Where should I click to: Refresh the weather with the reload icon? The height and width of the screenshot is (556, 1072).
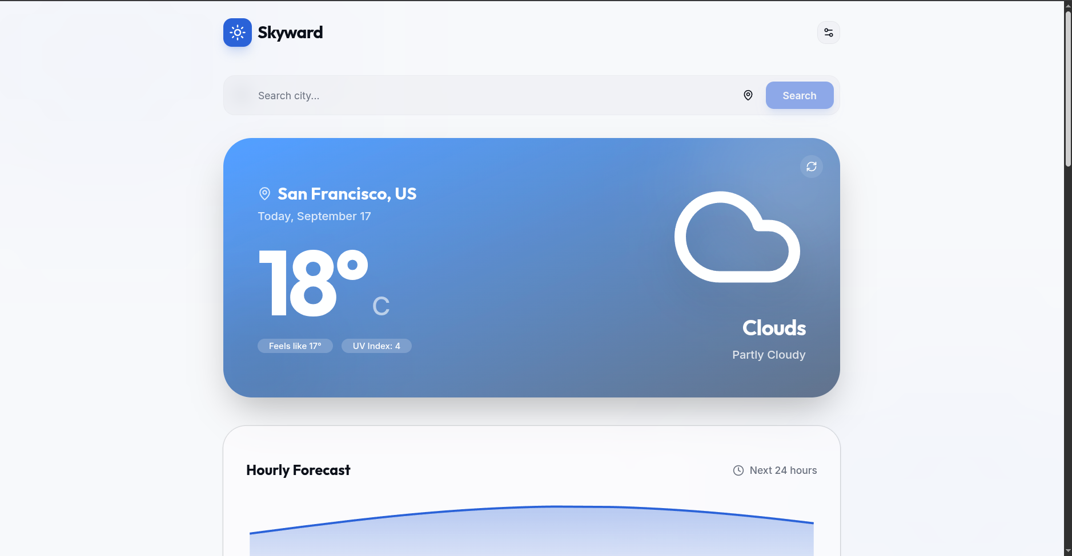point(811,167)
